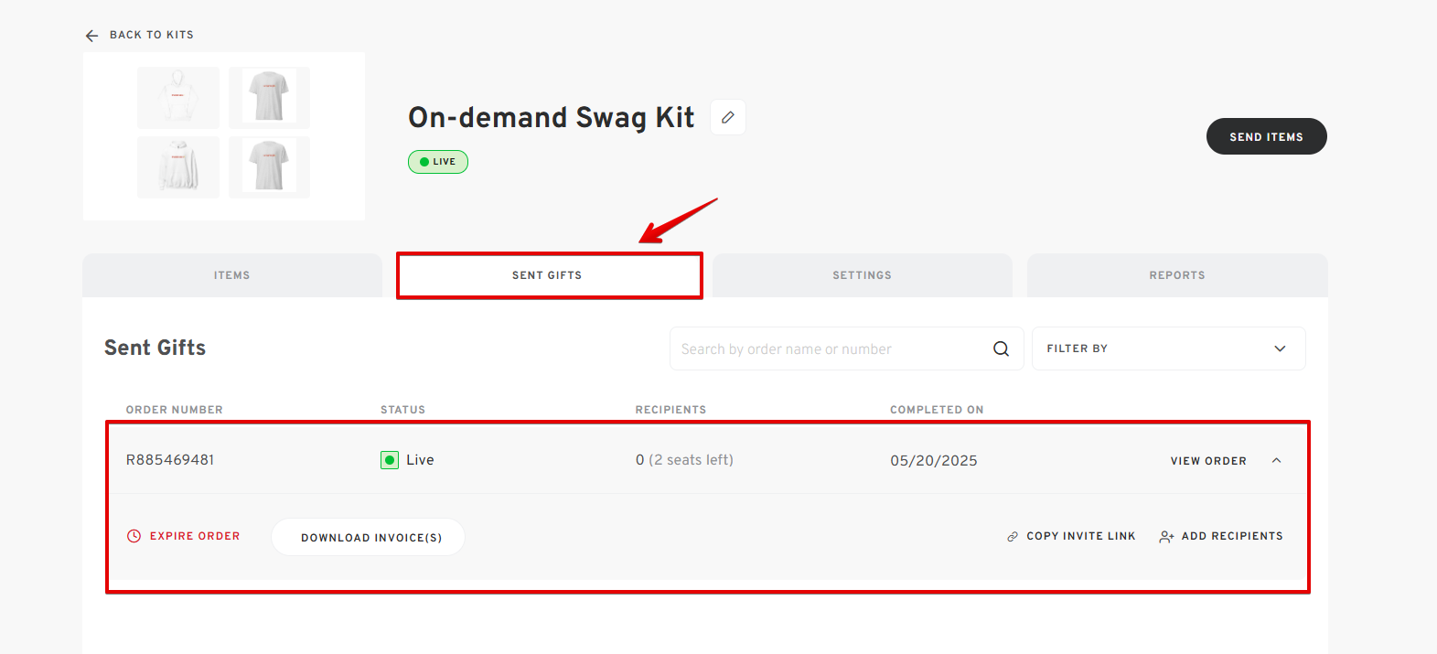The image size is (1437, 654).
Task: Click the Back to Kits link
Action: (152, 35)
